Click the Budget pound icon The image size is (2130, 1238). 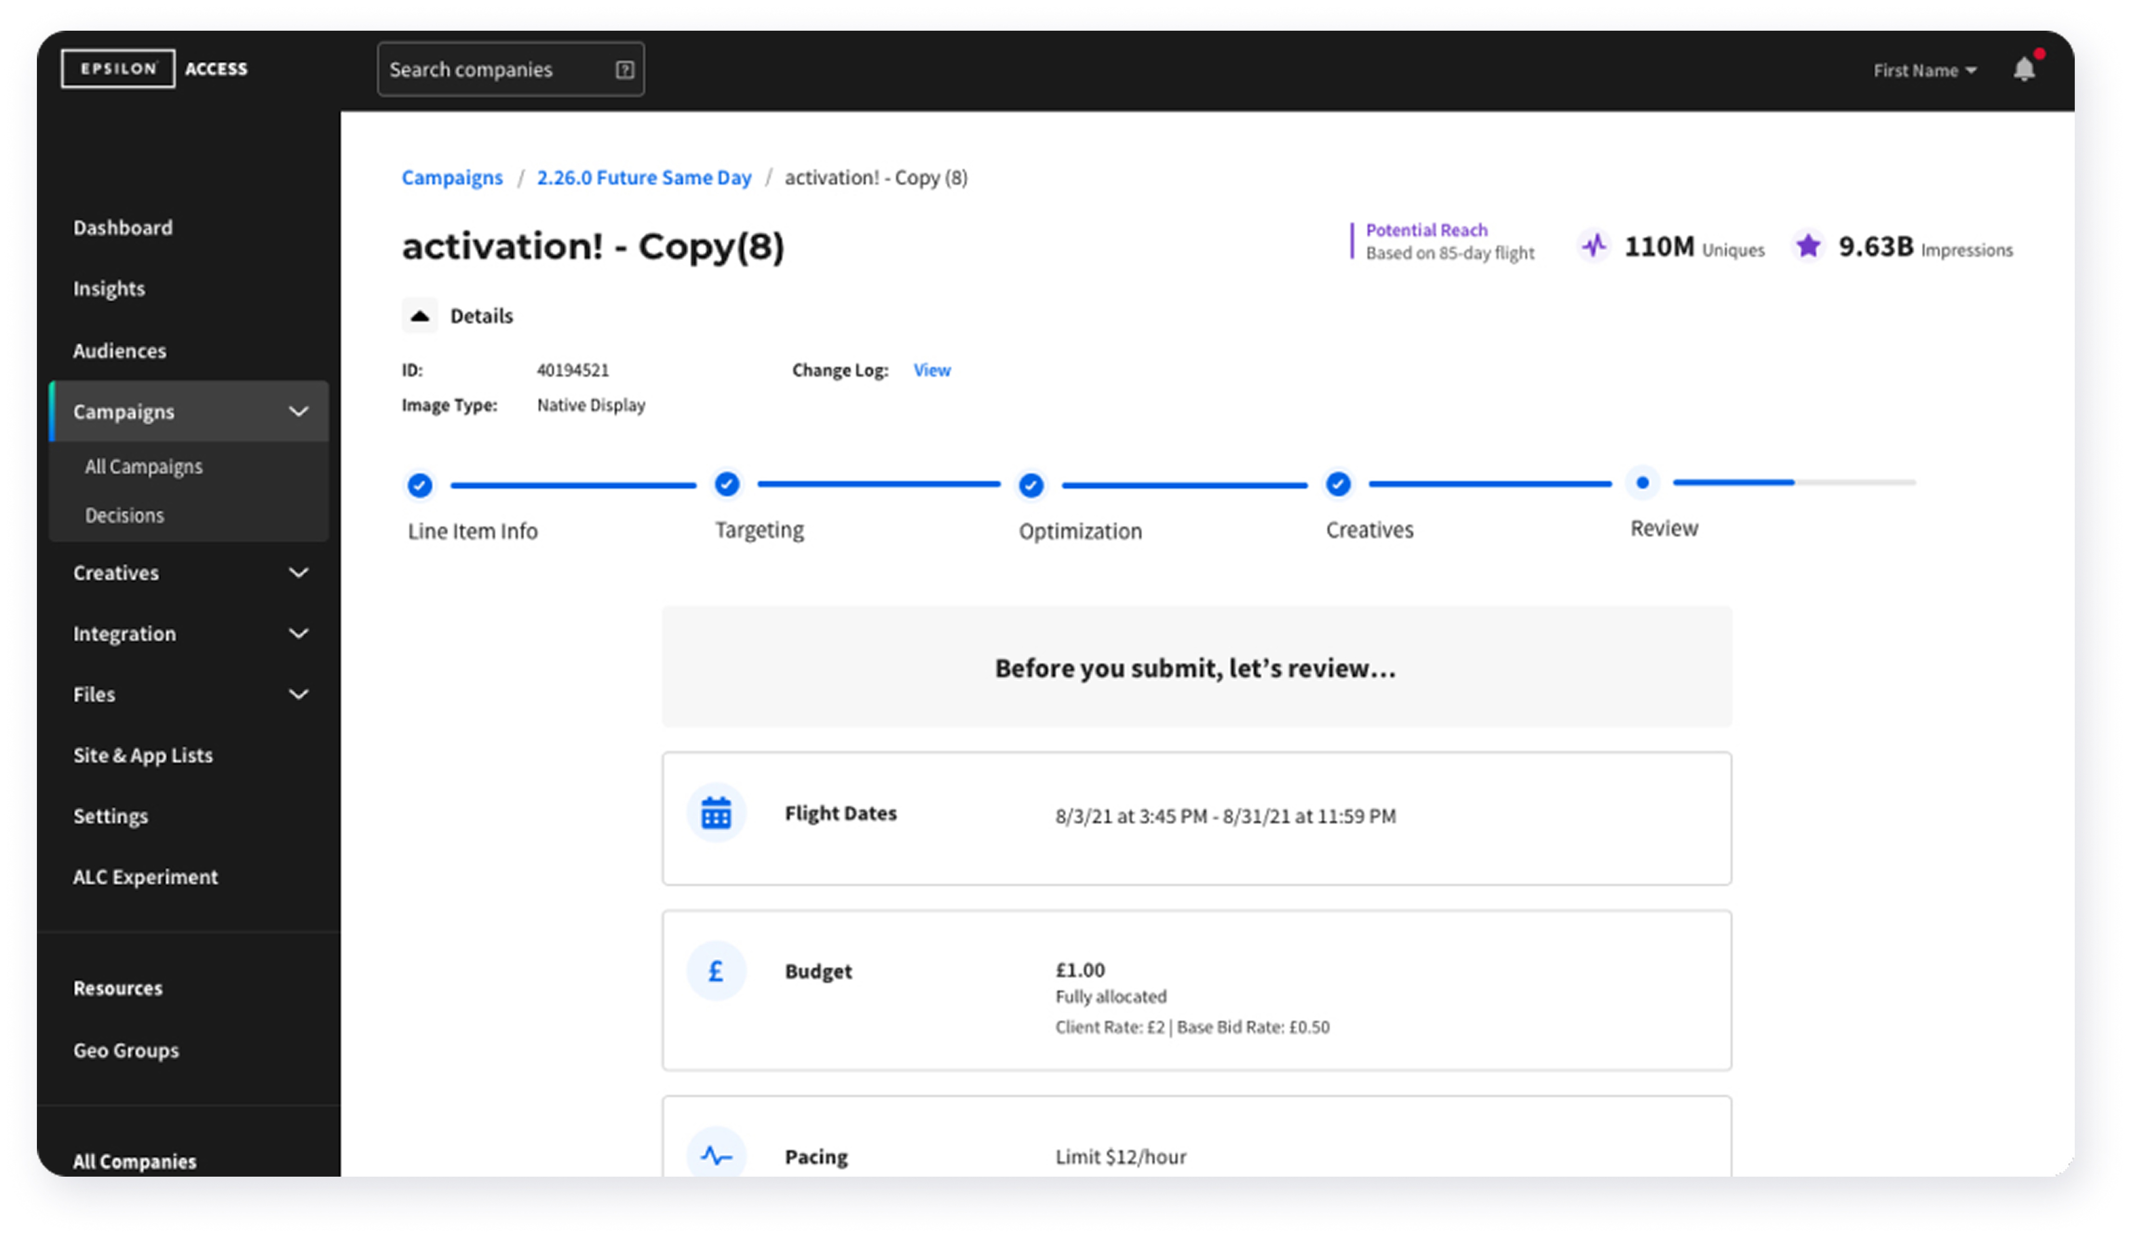tap(716, 971)
